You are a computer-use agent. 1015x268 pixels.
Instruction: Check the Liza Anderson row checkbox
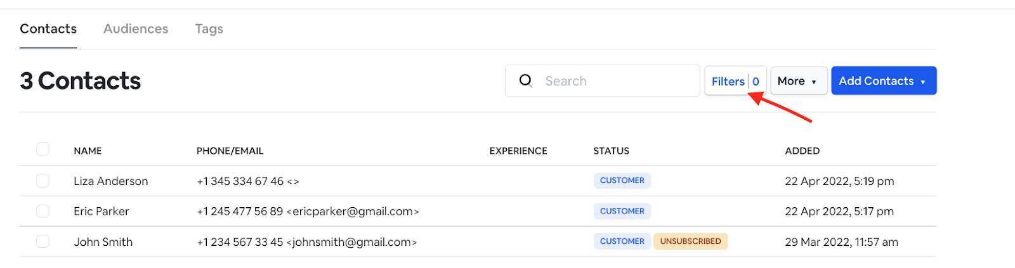43,181
